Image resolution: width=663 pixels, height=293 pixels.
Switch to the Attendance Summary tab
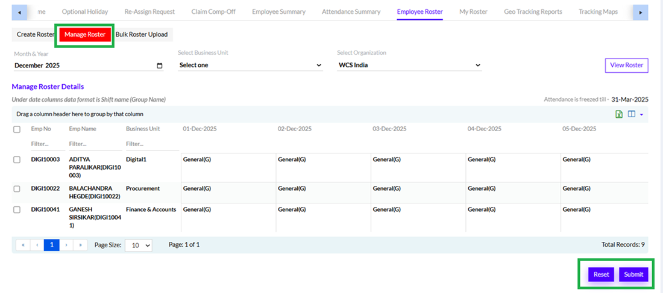[x=351, y=11]
